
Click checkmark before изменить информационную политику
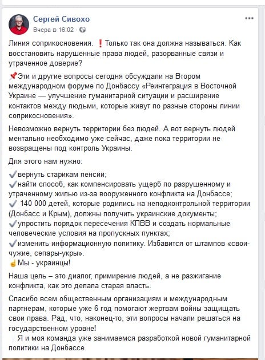click(x=13, y=243)
